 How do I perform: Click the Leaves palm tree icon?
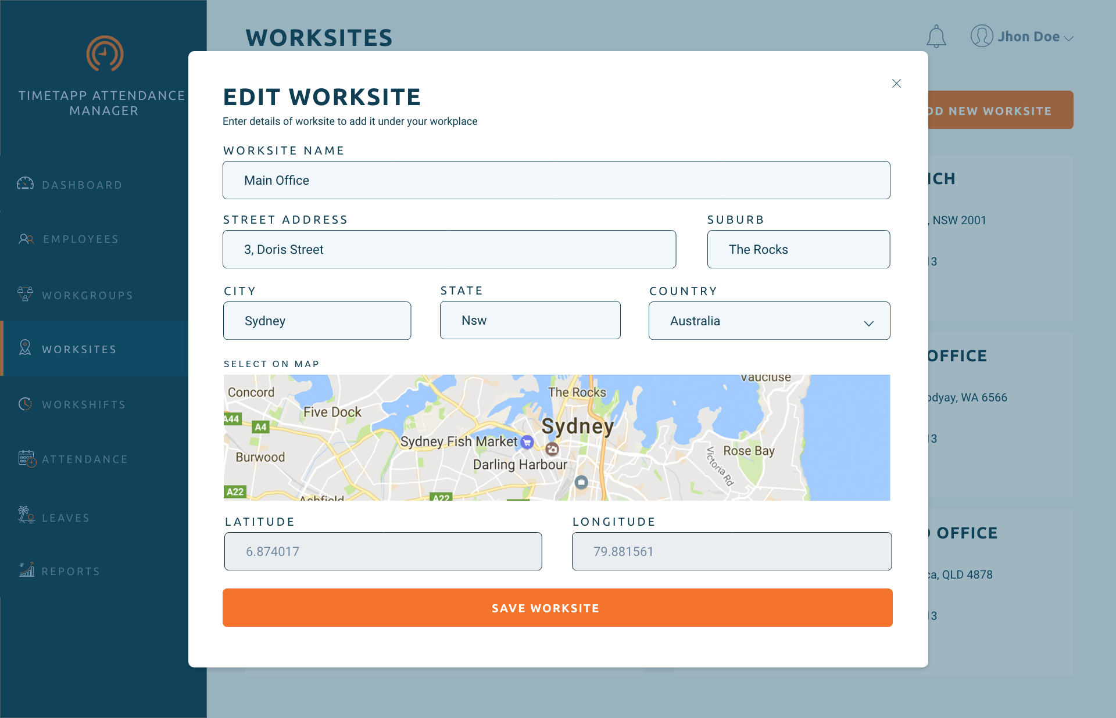click(26, 515)
